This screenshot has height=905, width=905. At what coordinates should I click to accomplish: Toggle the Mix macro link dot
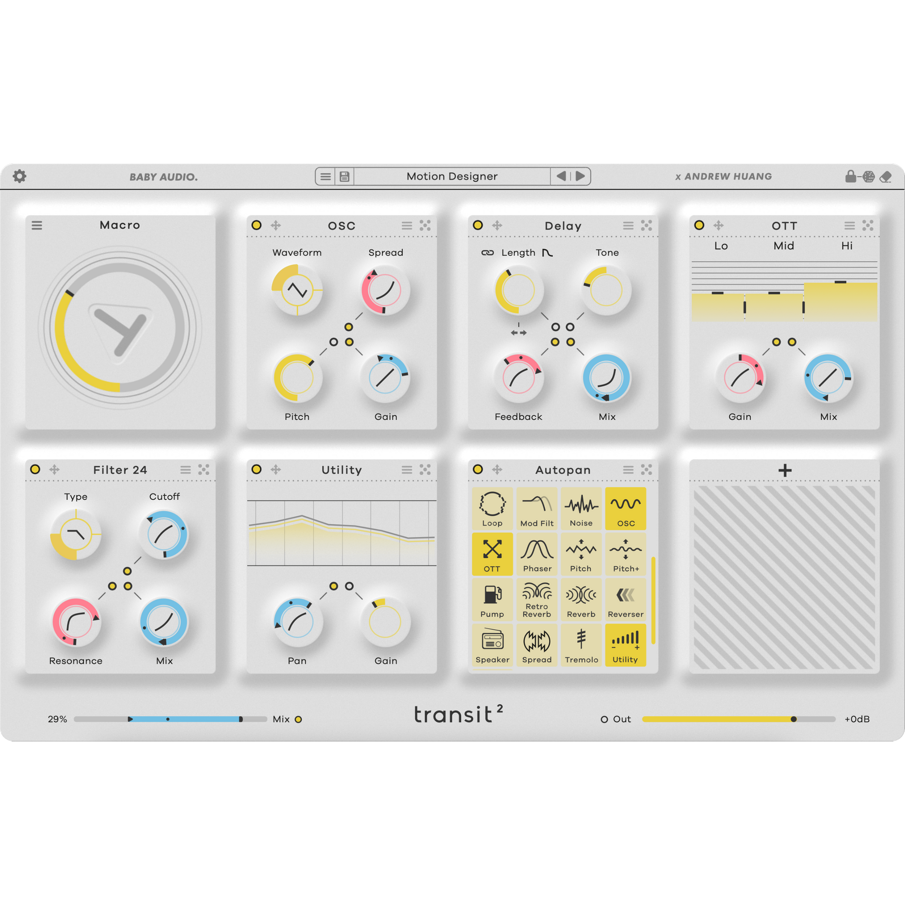point(299,719)
